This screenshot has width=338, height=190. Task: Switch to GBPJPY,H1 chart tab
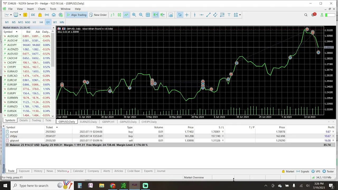[108, 122]
